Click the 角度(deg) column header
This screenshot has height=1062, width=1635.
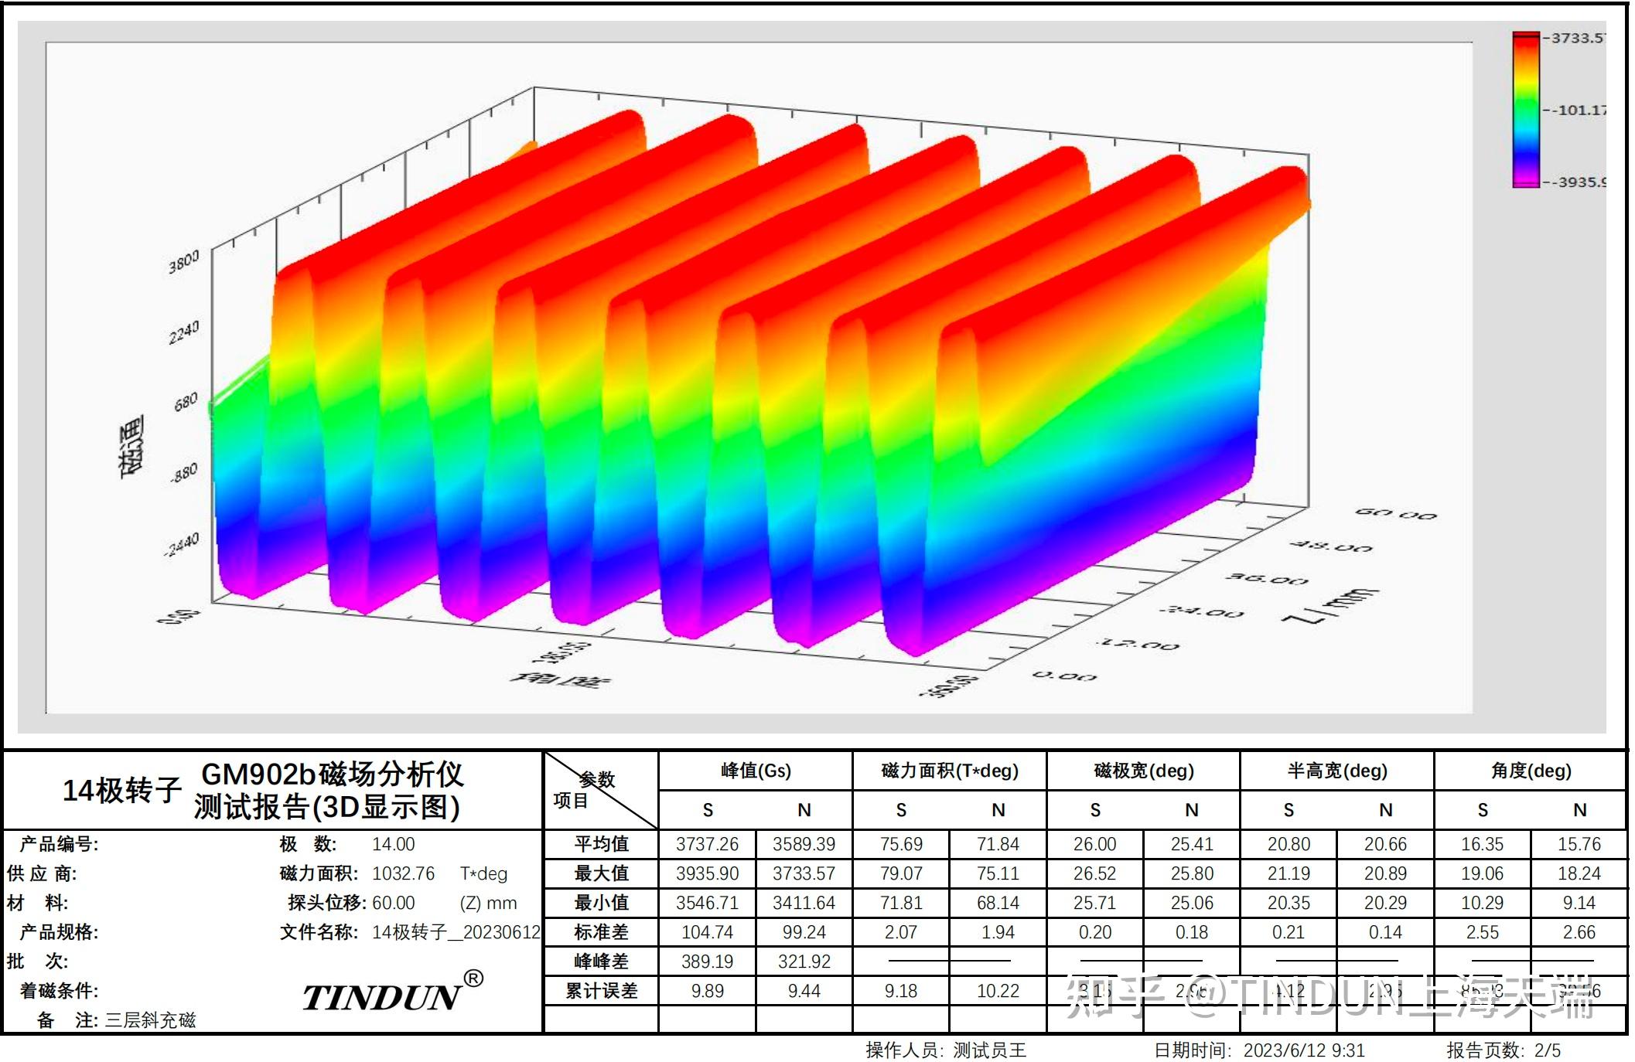click(x=1531, y=771)
